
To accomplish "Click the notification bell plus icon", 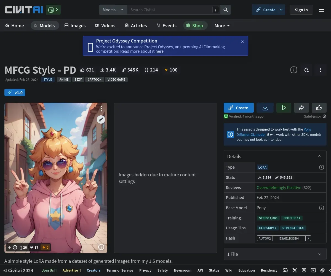I will (306, 70).
